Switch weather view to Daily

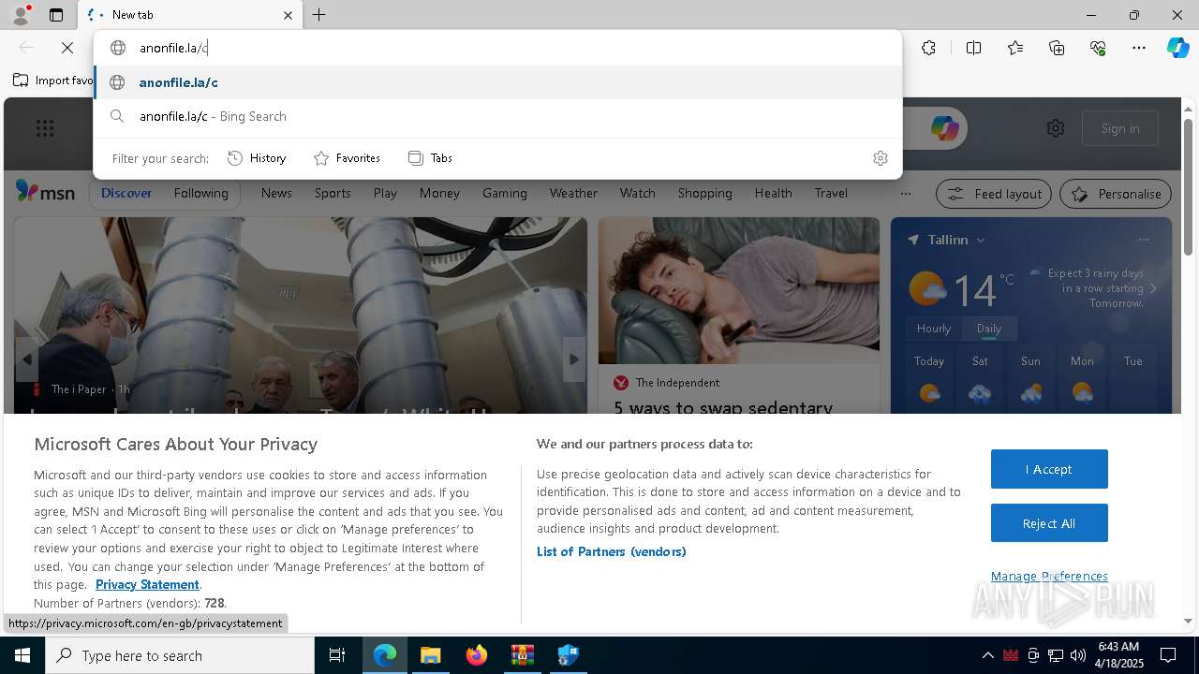[989, 329]
